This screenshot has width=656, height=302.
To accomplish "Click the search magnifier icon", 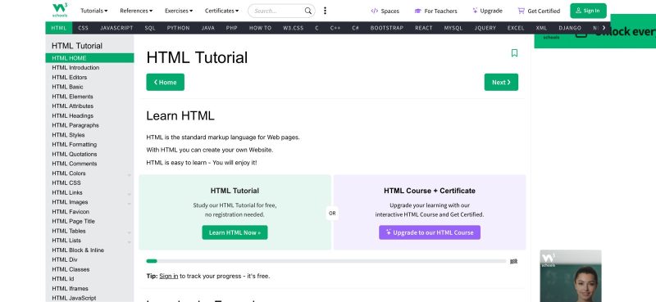I will [308, 11].
